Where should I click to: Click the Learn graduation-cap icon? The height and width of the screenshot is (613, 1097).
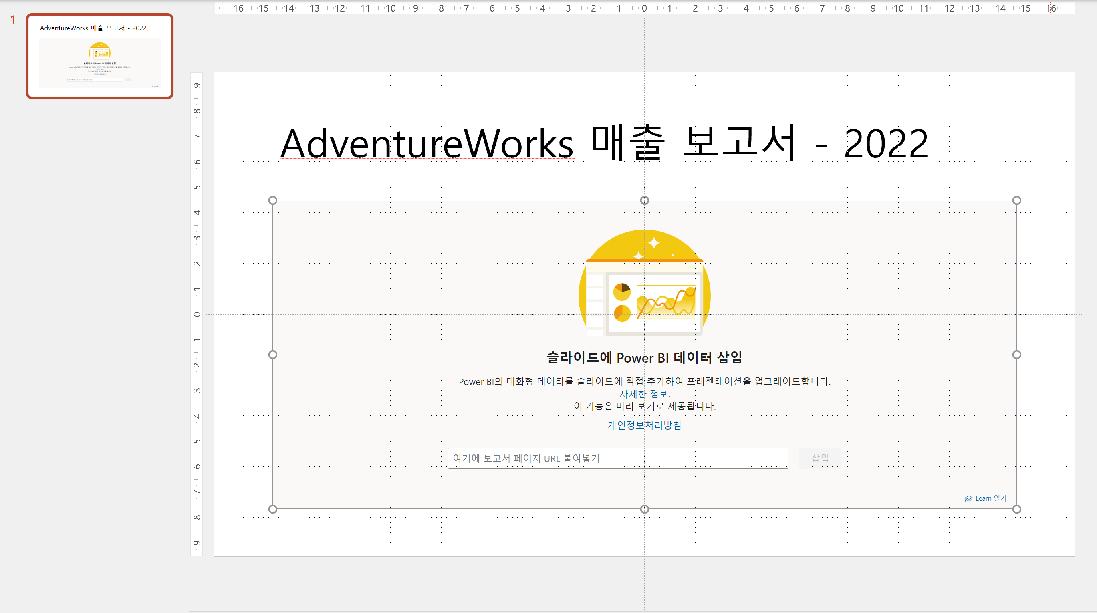pyautogui.click(x=968, y=499)
